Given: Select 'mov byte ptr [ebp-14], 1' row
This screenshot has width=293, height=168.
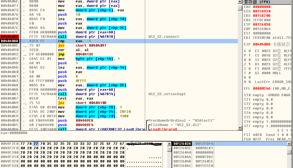Looking at the screenshot, I should click(x=89, y=59).
